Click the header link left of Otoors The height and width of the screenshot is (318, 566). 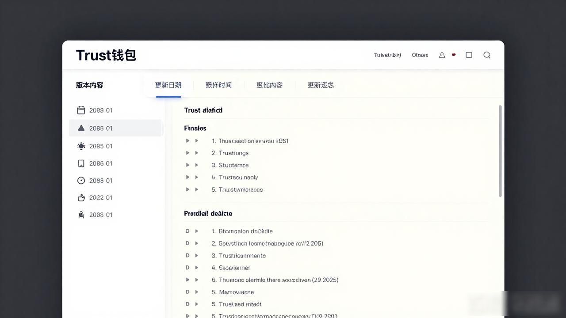click(x=387, y=55)
